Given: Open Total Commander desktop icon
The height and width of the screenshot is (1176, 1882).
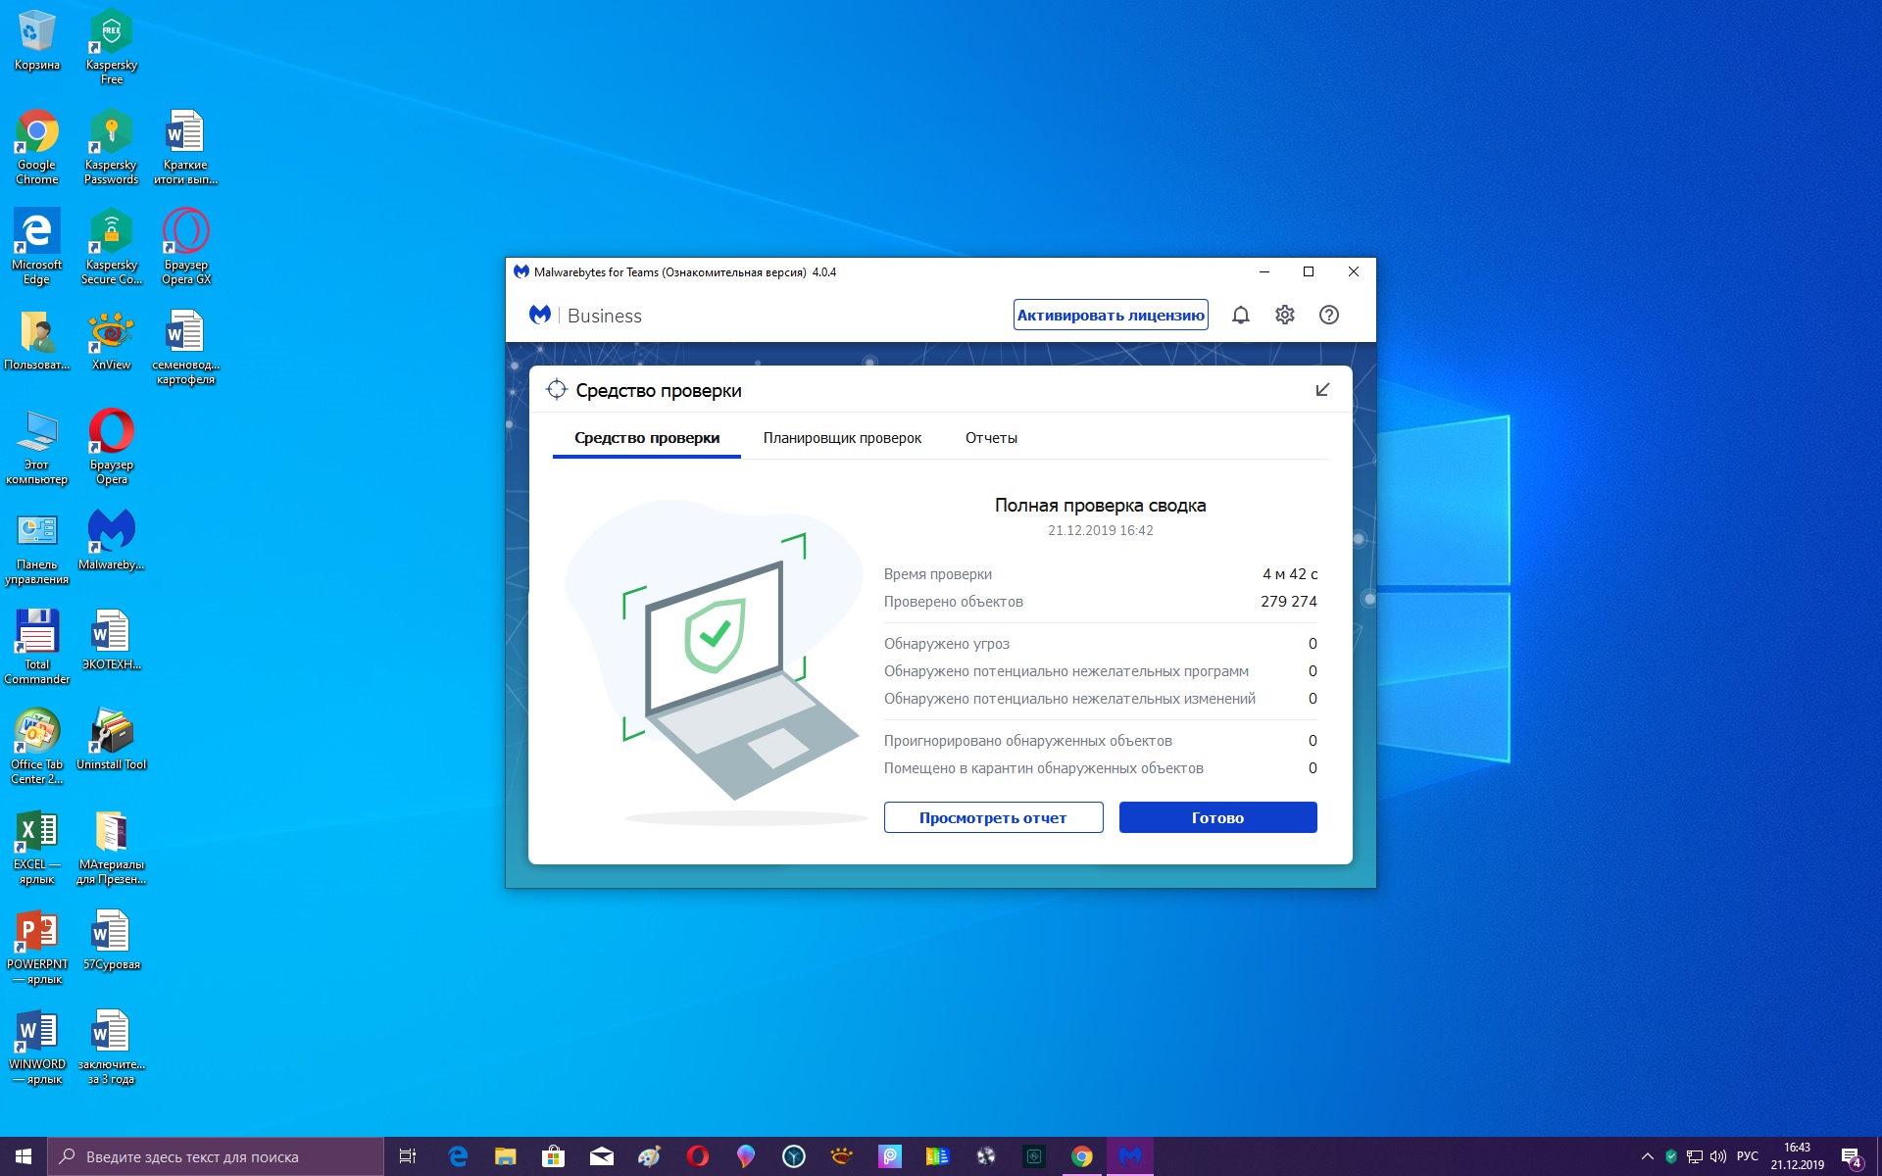Looking at the screenshot, I should pyautogui.click(x=36, y=645).
